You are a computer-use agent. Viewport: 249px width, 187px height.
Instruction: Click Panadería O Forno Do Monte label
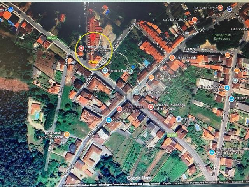click(51, 135)
